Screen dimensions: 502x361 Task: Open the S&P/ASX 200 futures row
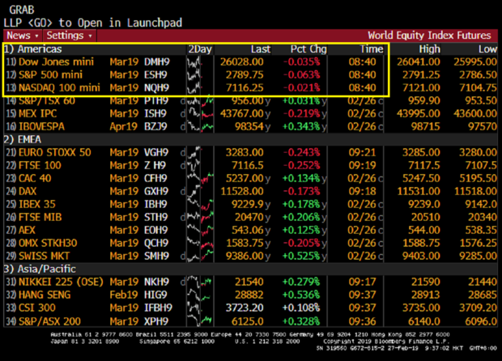(251, 321)
